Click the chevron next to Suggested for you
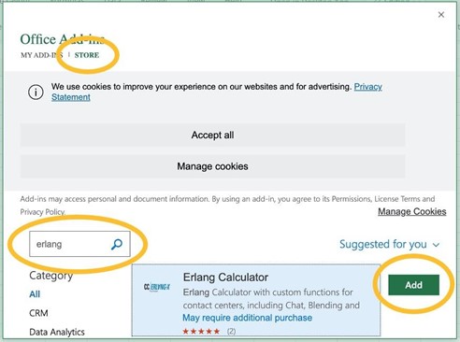 pyautogui.click(x=437, y=245)
